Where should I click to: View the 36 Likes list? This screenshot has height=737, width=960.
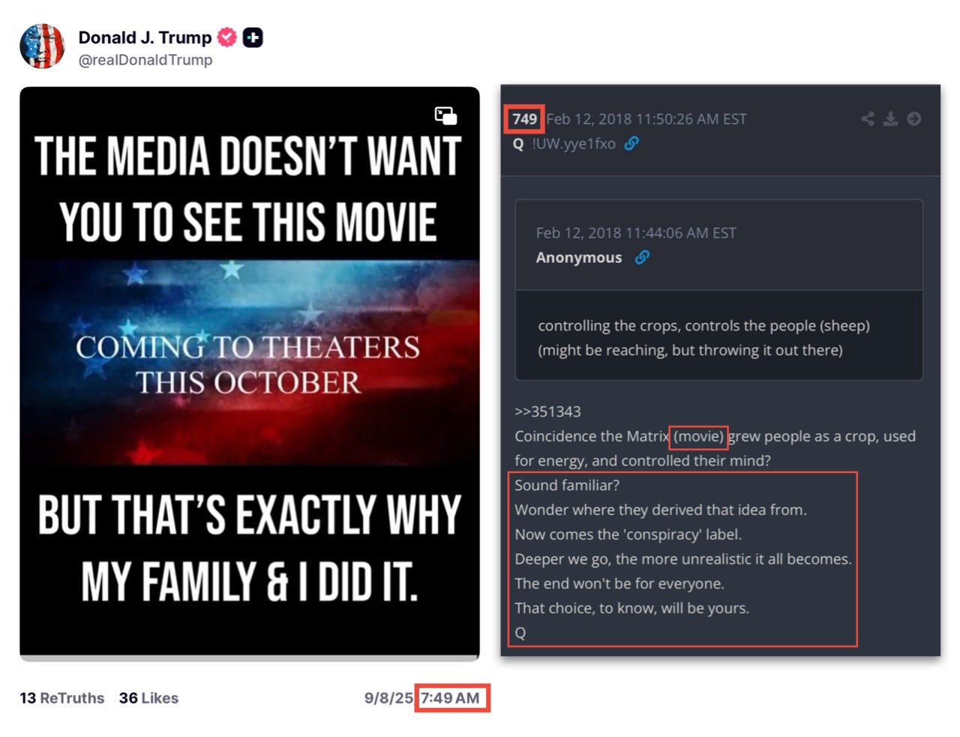click(x=148, y=698)
